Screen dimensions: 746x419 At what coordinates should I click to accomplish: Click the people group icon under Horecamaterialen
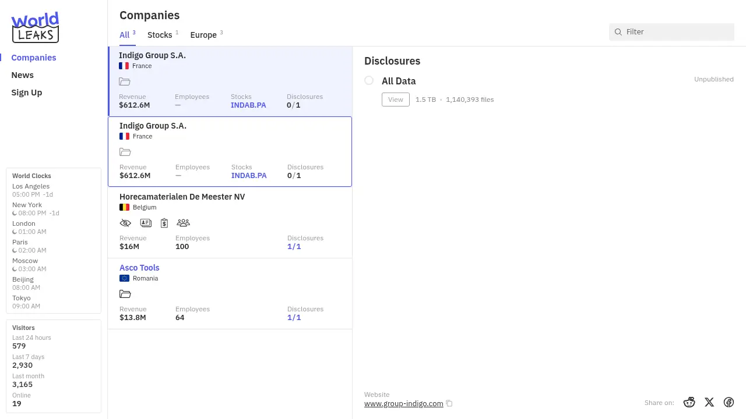tap(183, 223)
